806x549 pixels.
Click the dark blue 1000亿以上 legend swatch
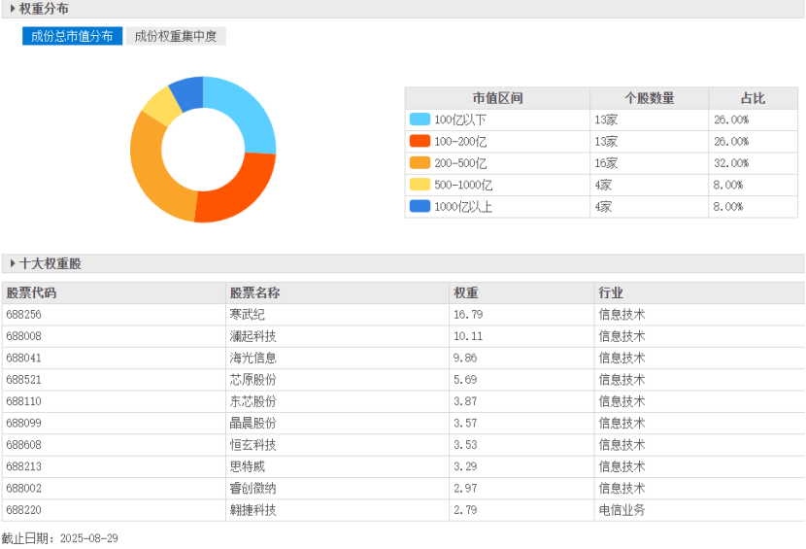tap(420, 206)
